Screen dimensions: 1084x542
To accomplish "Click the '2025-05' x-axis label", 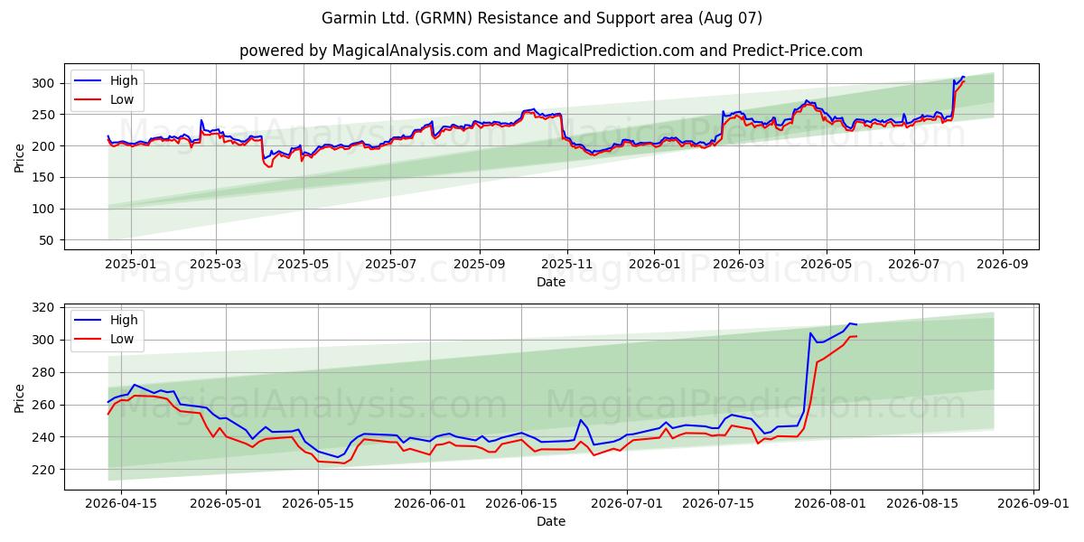I will click(x=303, y=265).
